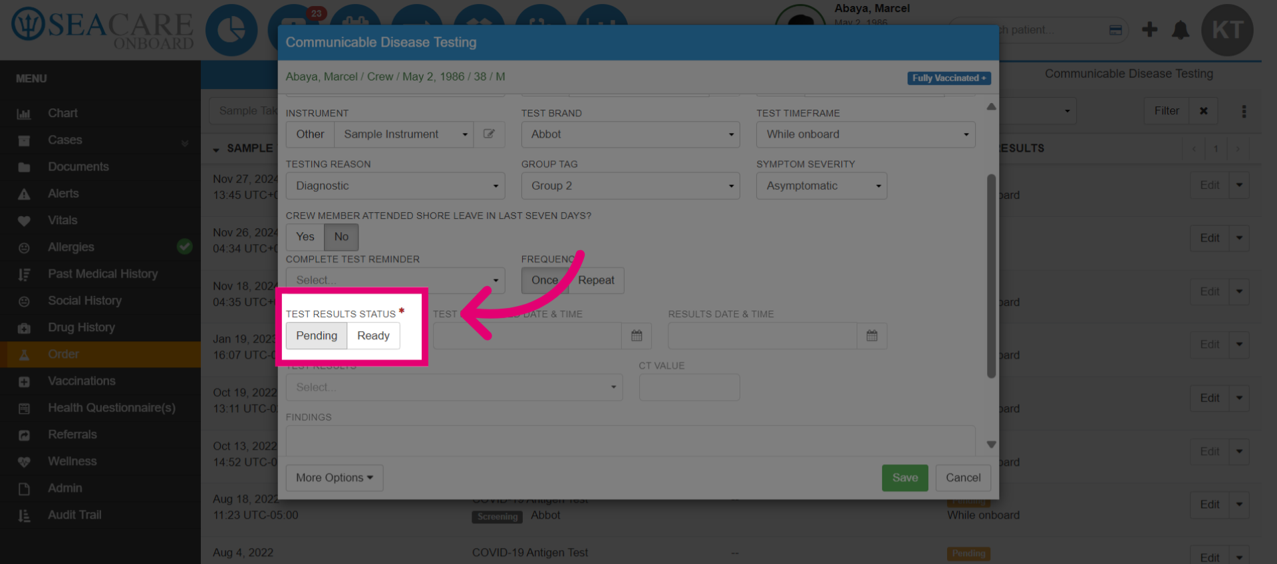This screenshot has height=564, width=1277.
Task: Open the Test Timeframe dropdown
Action: pos(865,134)
